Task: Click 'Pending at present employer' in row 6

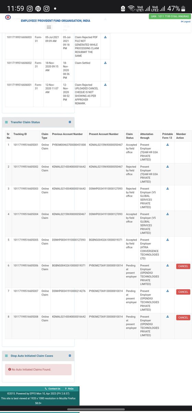Action: [131, 271]
